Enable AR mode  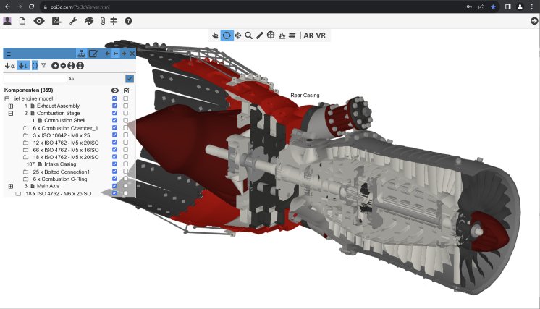click(308, 35)
